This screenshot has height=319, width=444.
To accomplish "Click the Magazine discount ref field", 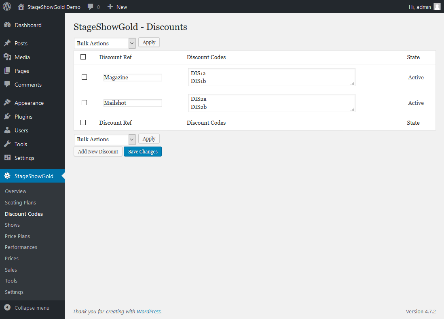I will (x=133, y=77).
